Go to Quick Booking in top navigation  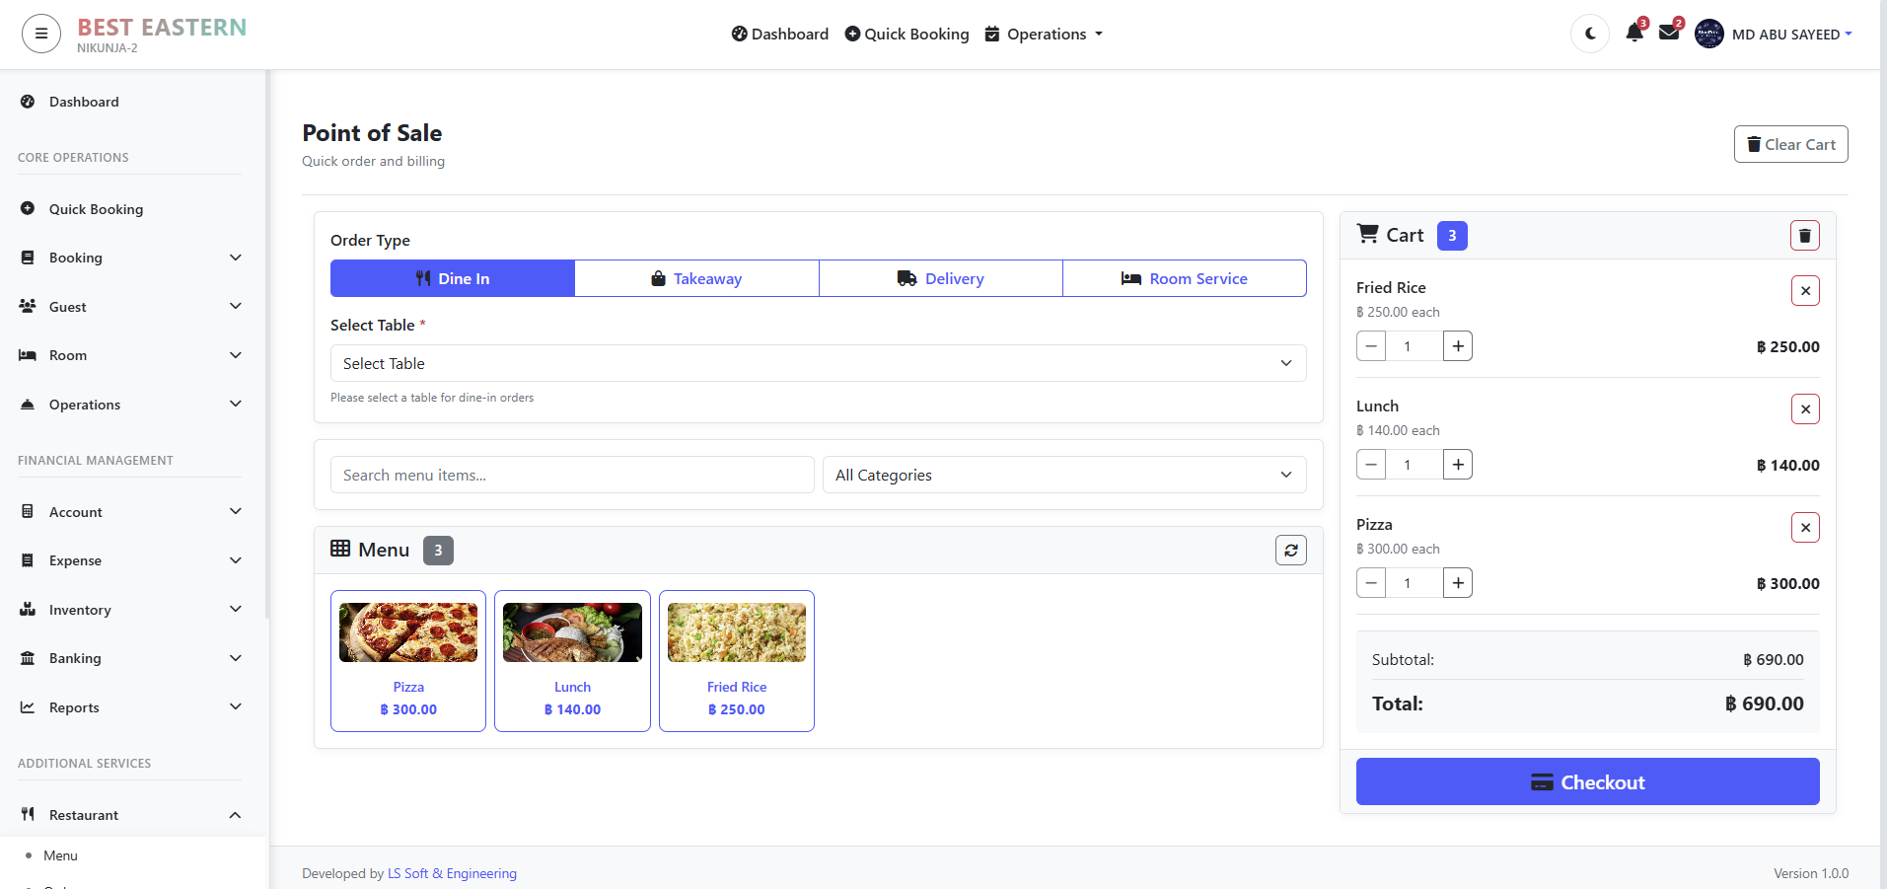(x=907, y=35)
